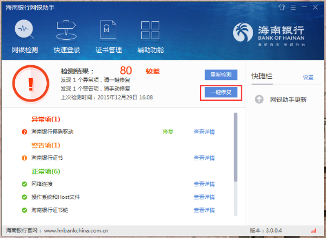Viewport: 326px width, 238px height.
Task: View details (查看详情) for 海南银行椰盾驱动
Action: pos(204,132)
